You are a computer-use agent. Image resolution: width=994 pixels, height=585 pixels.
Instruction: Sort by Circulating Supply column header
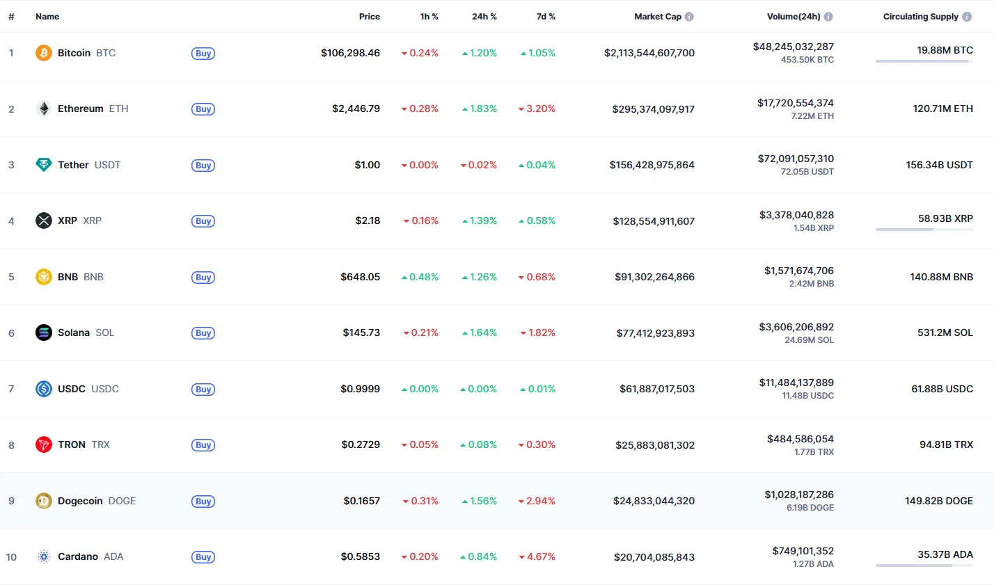click(921, 17)
